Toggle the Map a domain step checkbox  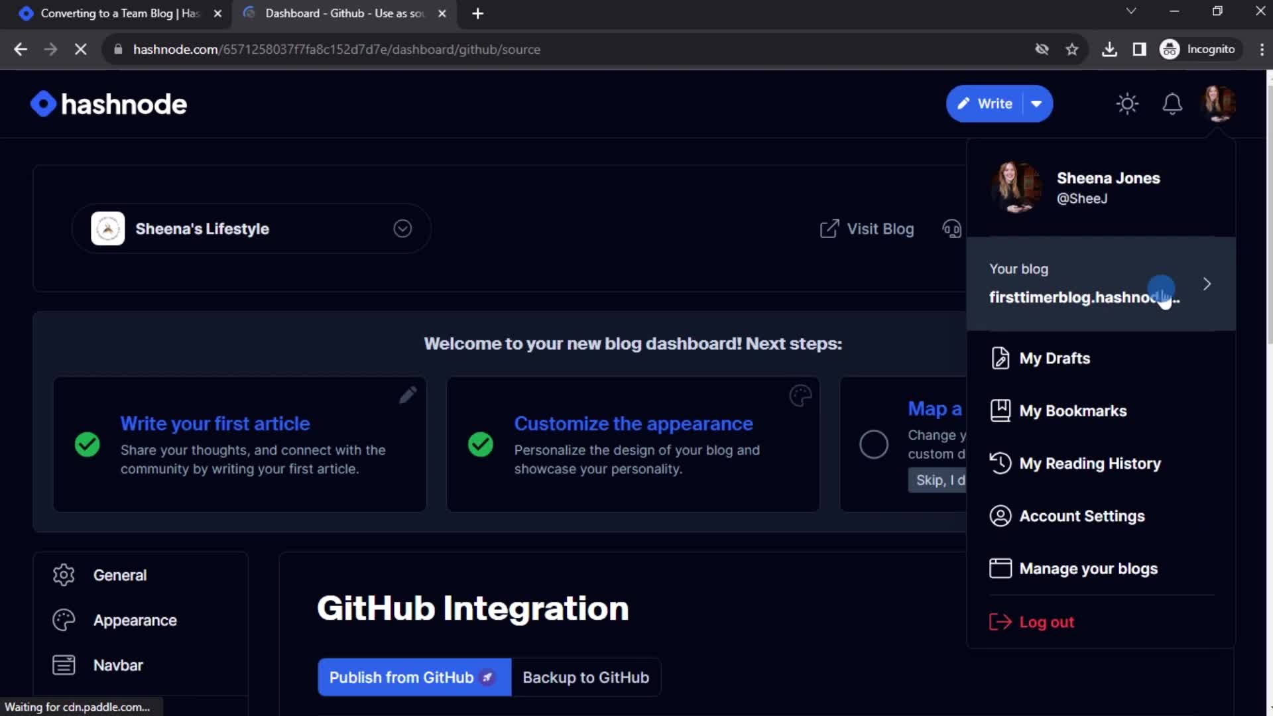click(873, 445)
